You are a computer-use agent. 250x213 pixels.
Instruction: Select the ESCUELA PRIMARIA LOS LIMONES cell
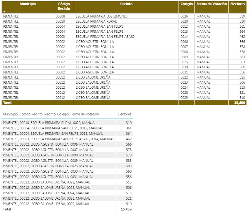tap(102, 16)
